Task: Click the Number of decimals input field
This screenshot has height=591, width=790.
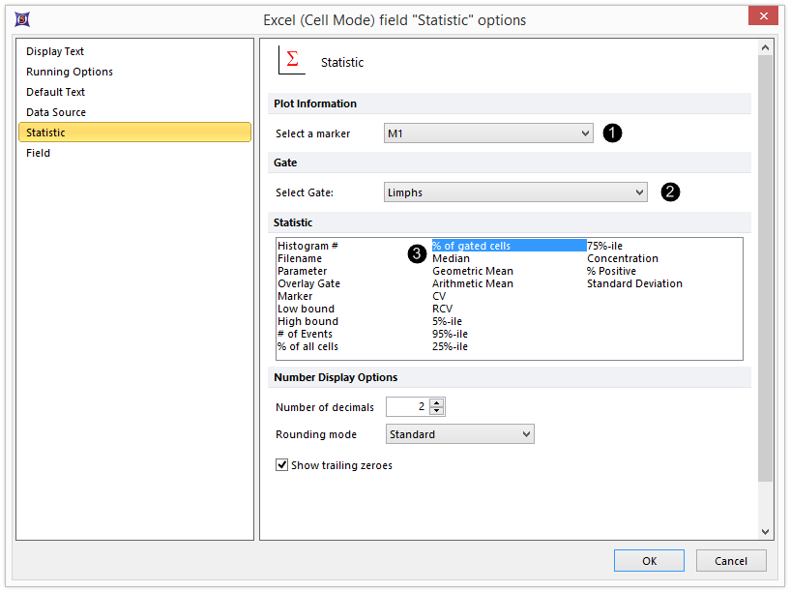Action: tap(407, 407)
